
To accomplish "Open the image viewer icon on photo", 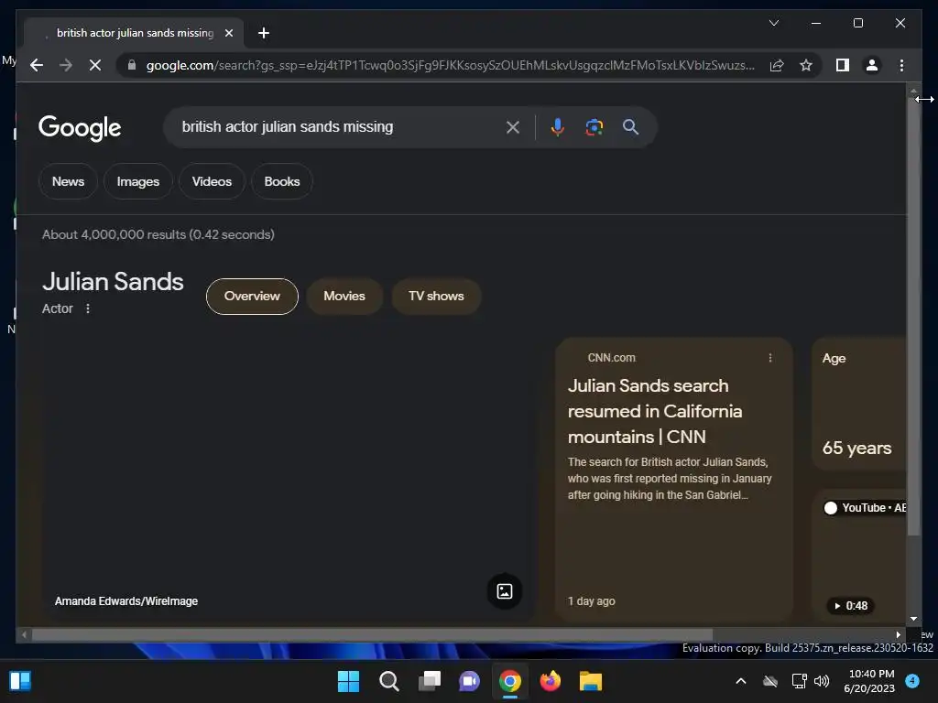I will point(505,591).
